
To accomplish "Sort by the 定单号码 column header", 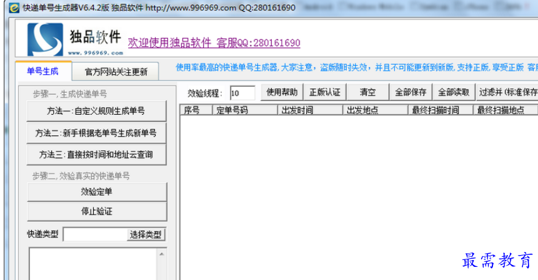I will pos(245,110).
